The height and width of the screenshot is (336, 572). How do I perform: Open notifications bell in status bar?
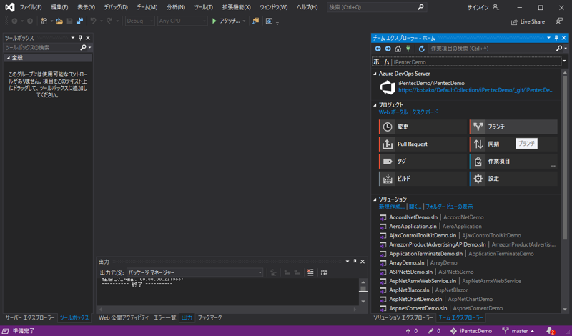(551, 331)
